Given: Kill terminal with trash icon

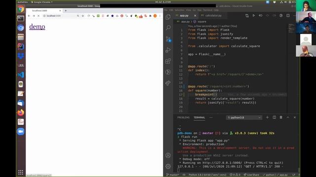Looking at the screenshot, I should (281, 118).
